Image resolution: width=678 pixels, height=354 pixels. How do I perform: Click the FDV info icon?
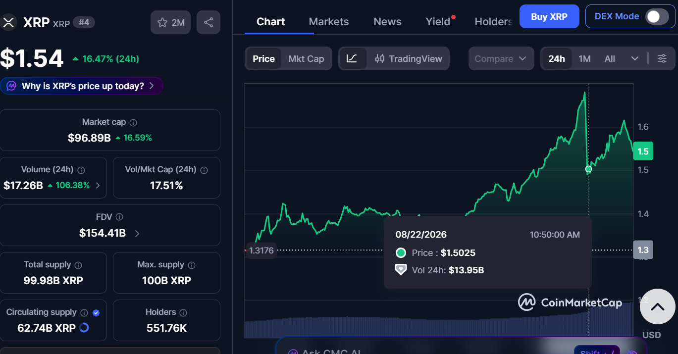(119, 217)
